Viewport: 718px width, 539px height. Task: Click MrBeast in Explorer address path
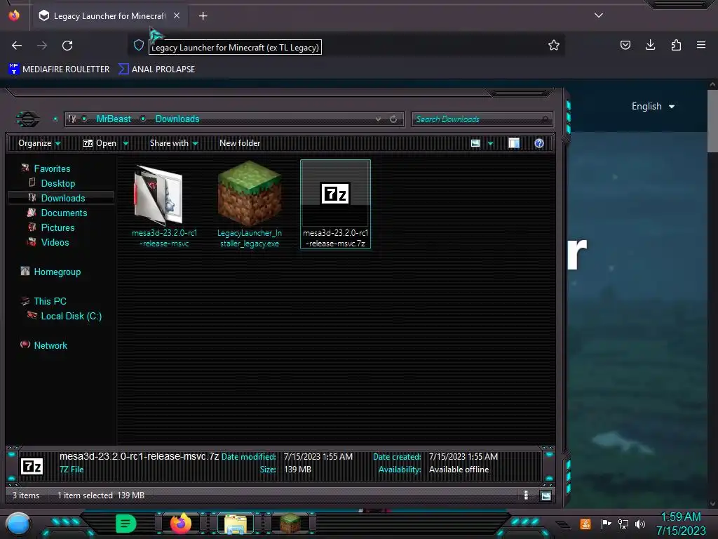114,119
